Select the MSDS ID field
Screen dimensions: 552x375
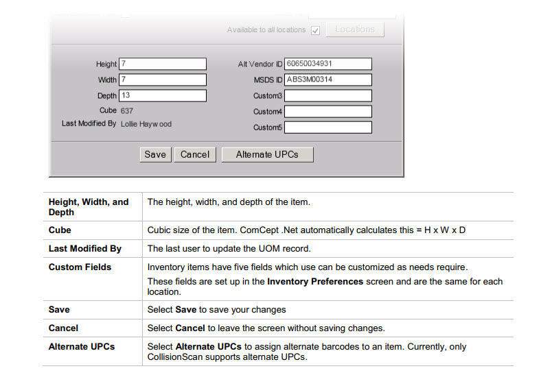coord(328,80)
